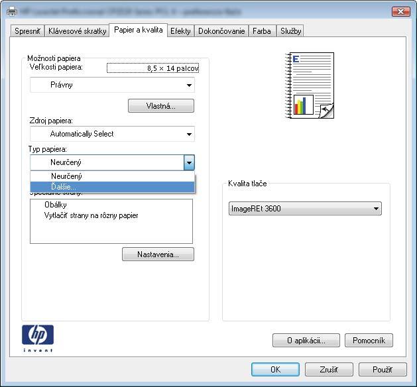Select Vytlačiť strany na rôzny papier
The image size is (417, 387).
point(91,215)
